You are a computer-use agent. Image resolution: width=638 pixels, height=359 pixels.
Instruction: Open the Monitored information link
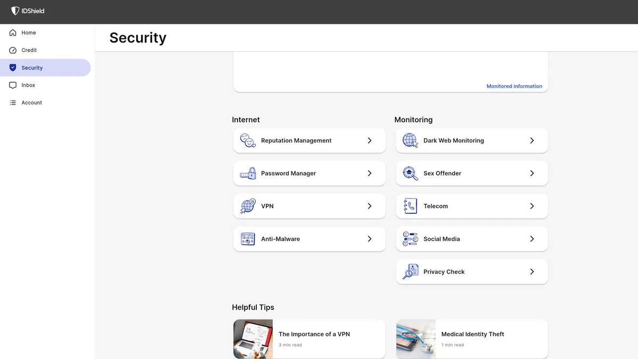[x=514, y=86]
